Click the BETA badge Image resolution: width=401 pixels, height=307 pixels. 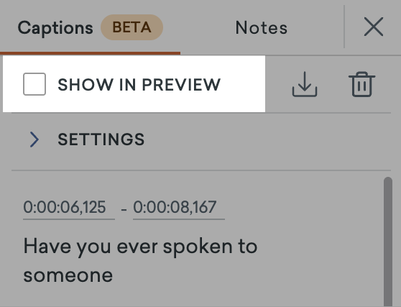[132, 27]
